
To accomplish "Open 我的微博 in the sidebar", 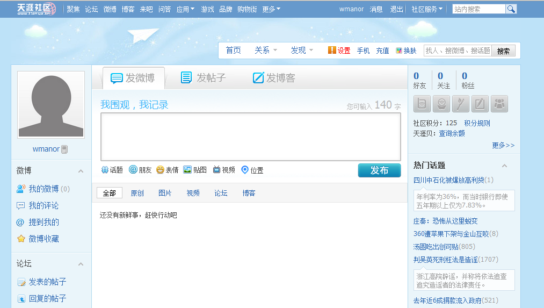I will click(43, 189).
